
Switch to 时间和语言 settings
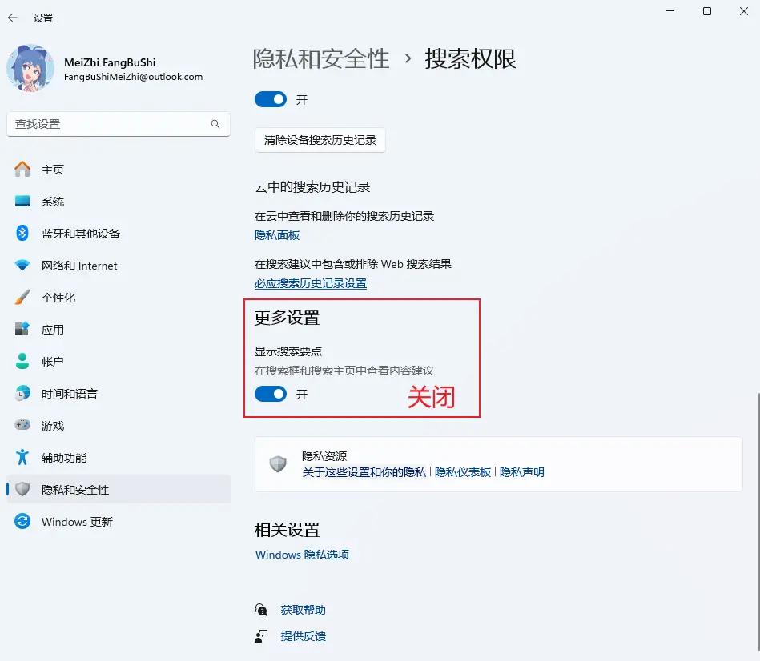69,394
